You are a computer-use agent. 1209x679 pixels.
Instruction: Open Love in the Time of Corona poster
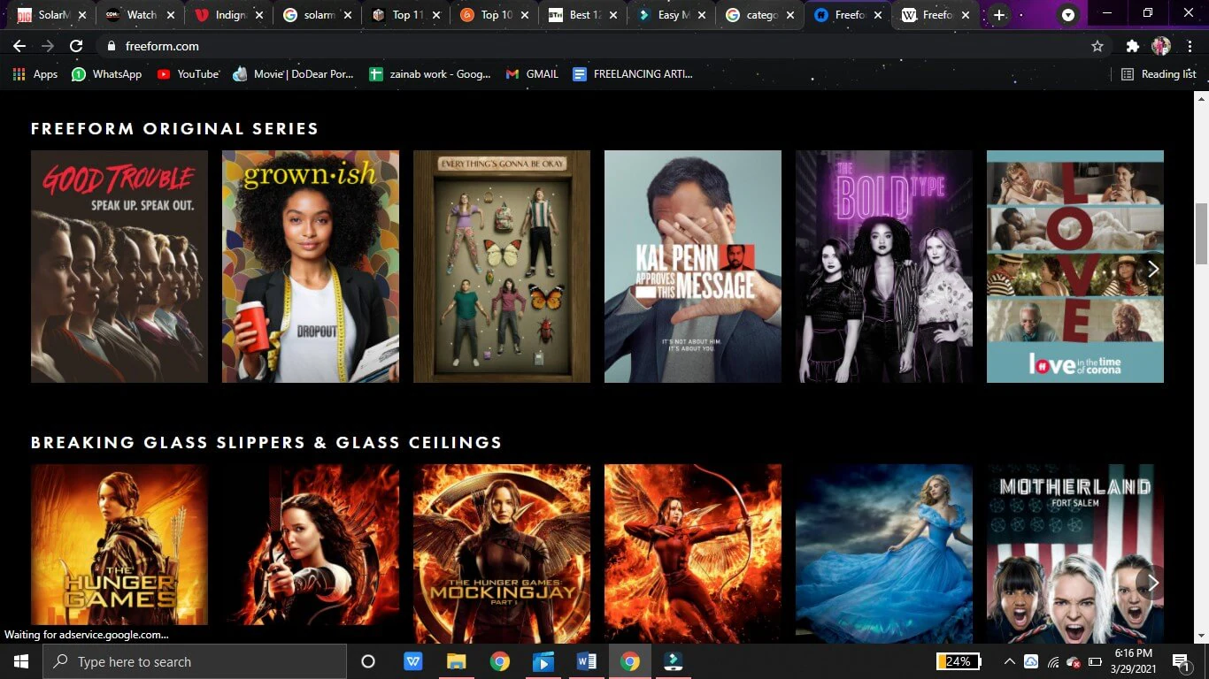click(1075, 266)
